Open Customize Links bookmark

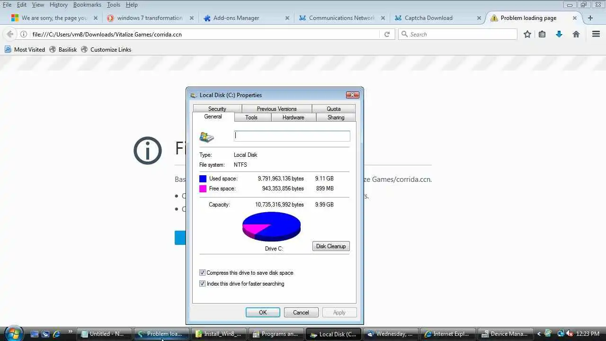point(106,49)
